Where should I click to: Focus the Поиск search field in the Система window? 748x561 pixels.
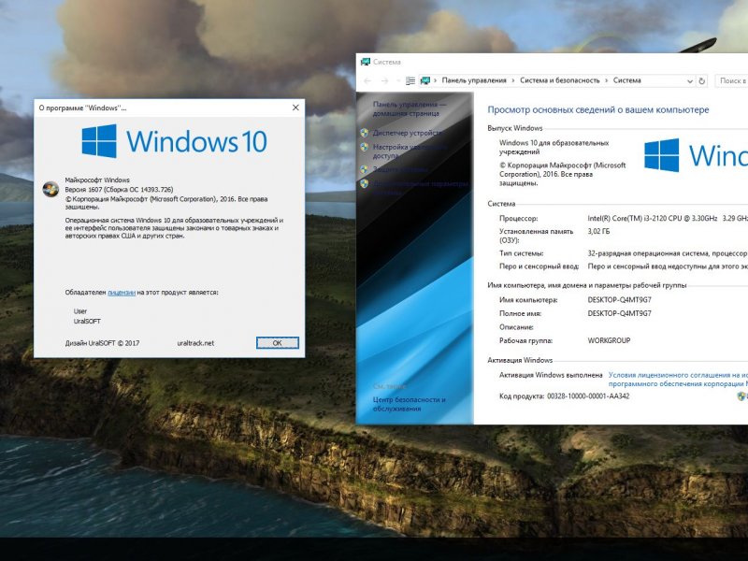(x=731, y=81)
